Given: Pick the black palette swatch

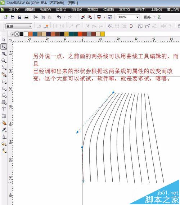Looking at the screenshot, I should pos(22,34).
